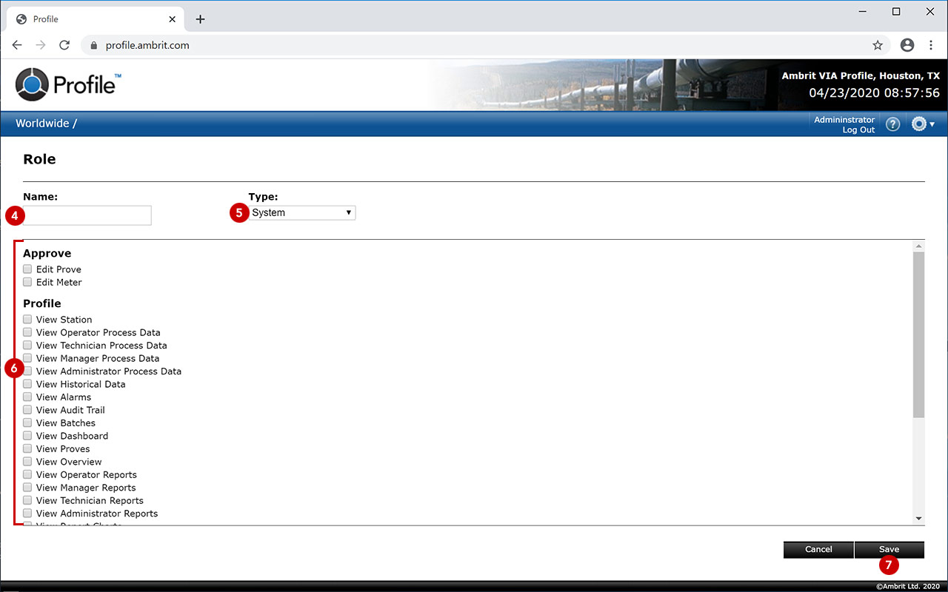Click into the Name input field
The image size is (948, 592).
pos(87,215)
